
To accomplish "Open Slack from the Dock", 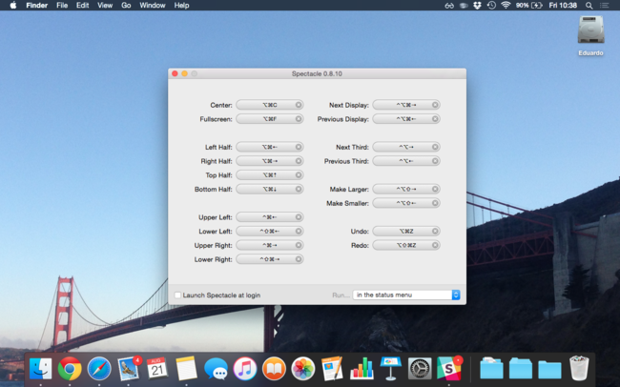I will [x=449, y=369].
